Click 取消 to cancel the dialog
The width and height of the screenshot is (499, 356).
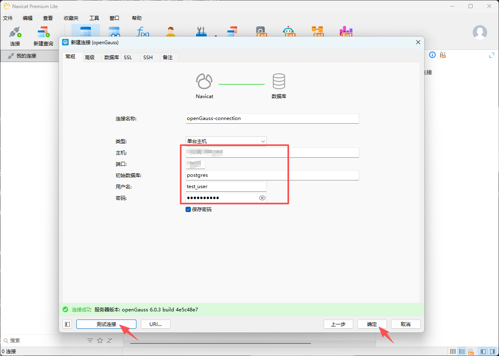(406, 324)
